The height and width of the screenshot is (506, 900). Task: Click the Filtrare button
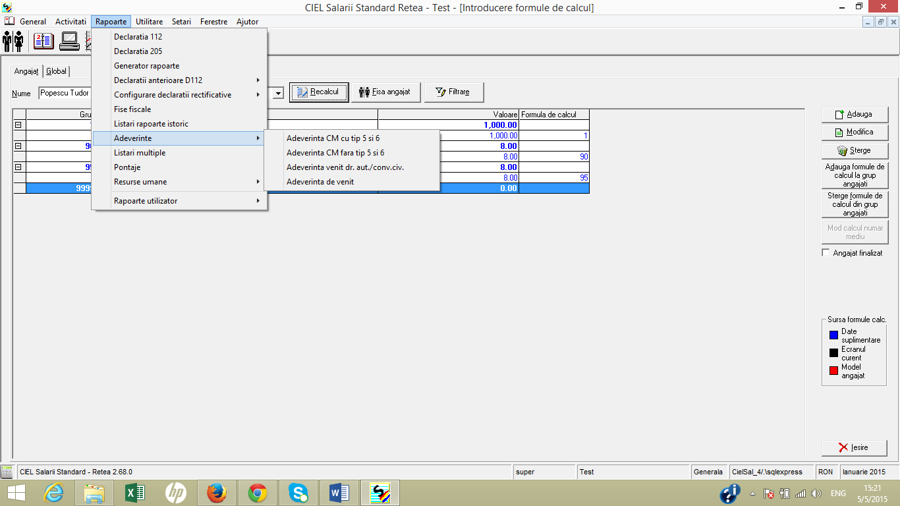pos(454,92)
